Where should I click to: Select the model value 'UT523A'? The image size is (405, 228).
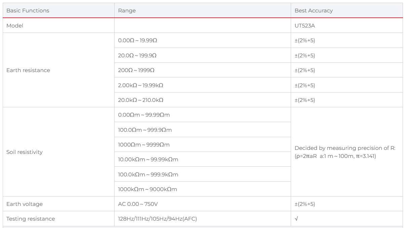click(x=305, y=25)
